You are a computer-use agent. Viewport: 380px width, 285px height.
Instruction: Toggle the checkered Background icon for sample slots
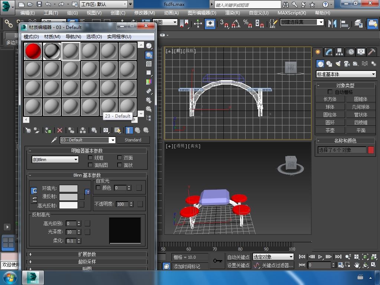pos(149,64)
